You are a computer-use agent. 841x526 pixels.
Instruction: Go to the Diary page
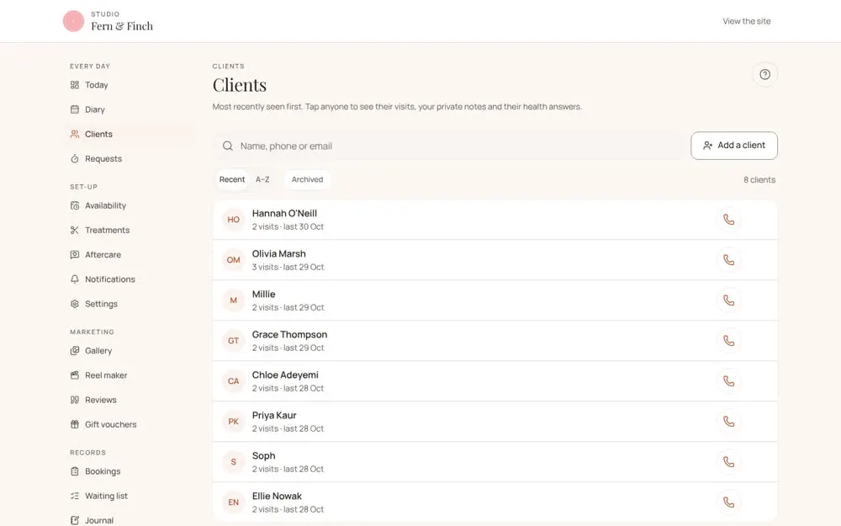[x=129, y=109]
